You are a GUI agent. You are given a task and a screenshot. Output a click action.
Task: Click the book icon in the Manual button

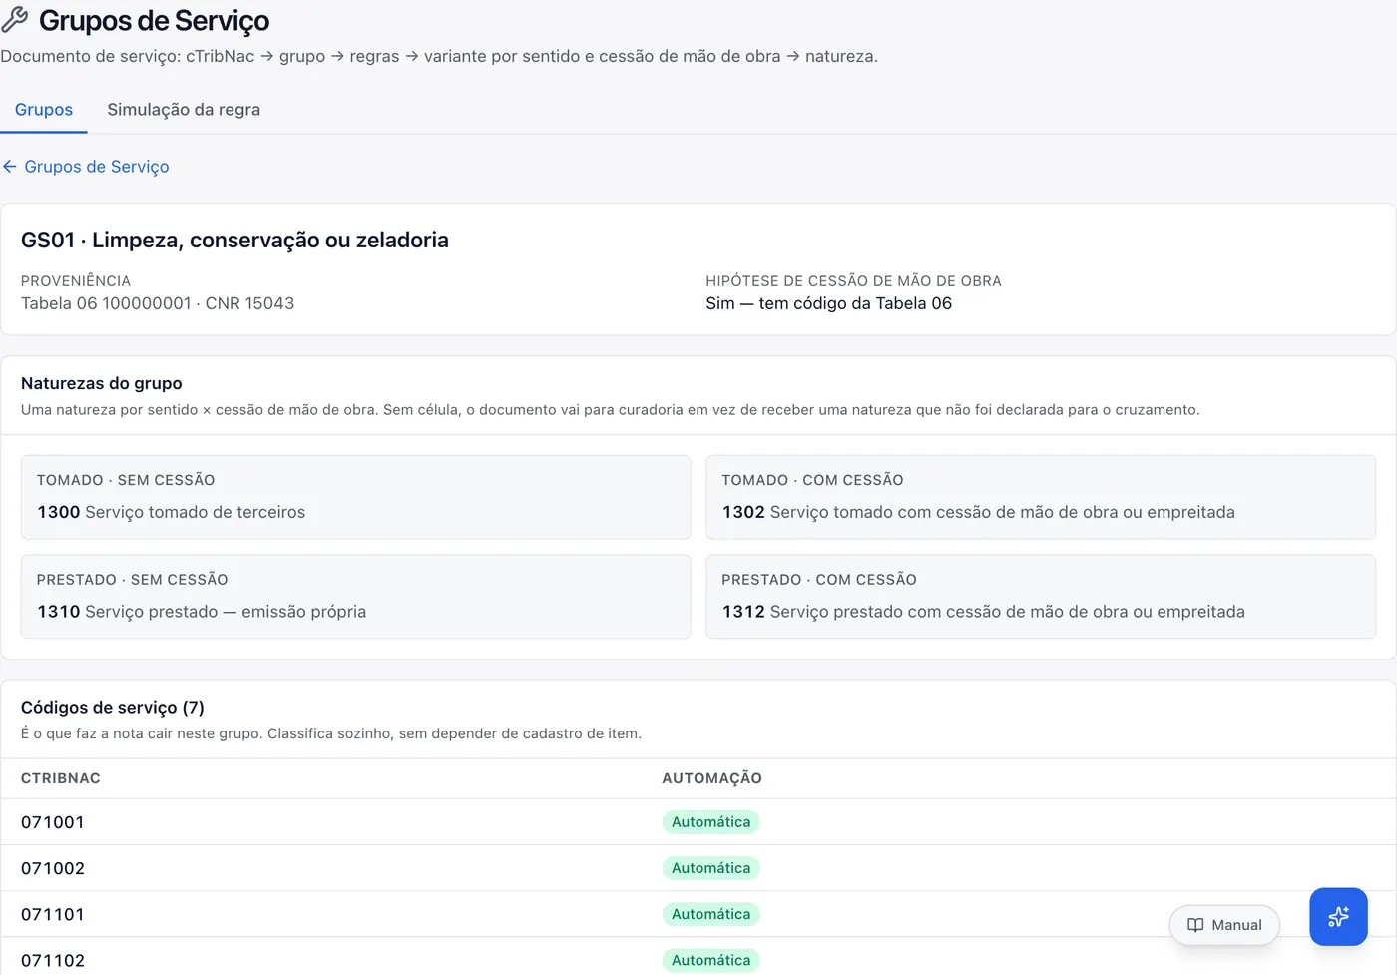tap(1195, 925)
